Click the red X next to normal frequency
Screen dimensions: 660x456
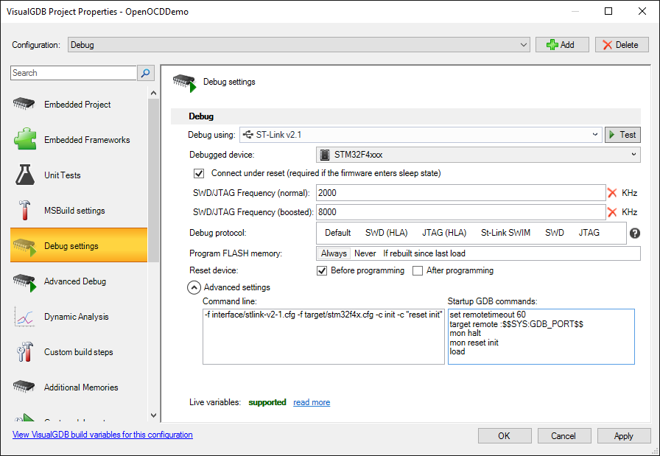[x=612, y=193]
